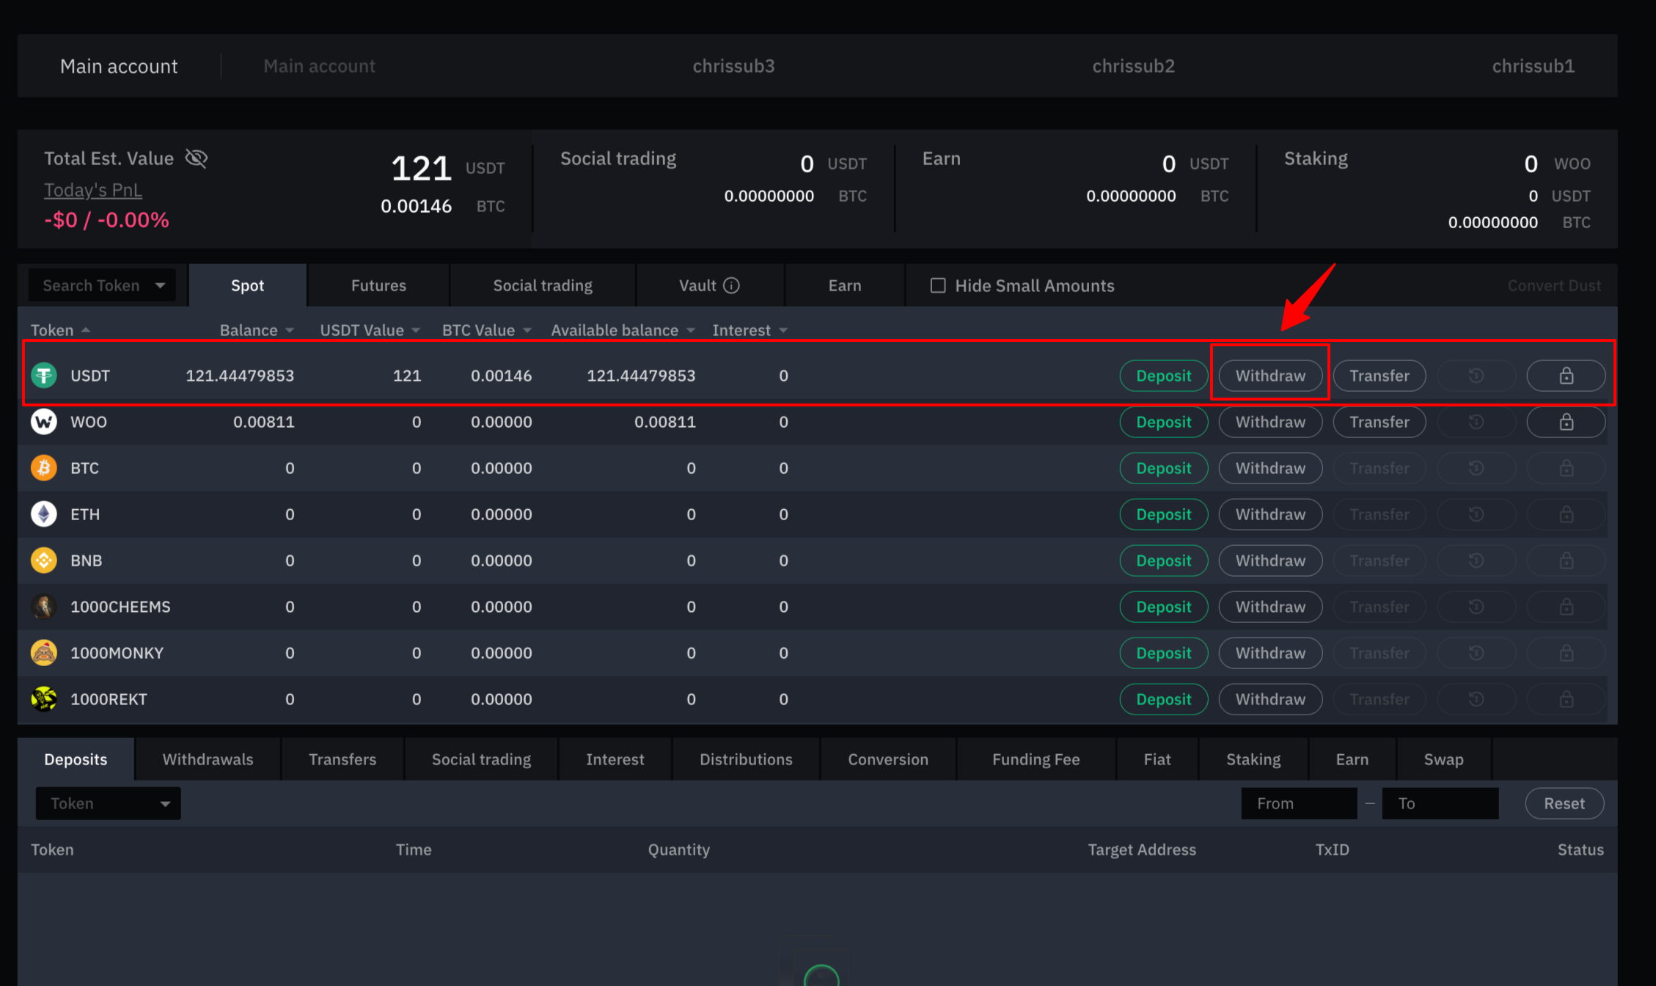Open the Conversion history tab
1656x986 pixels.
click(x=888, y=759)
